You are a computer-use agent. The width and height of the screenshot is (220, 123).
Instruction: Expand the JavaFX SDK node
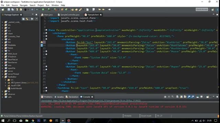coord(5,85)
